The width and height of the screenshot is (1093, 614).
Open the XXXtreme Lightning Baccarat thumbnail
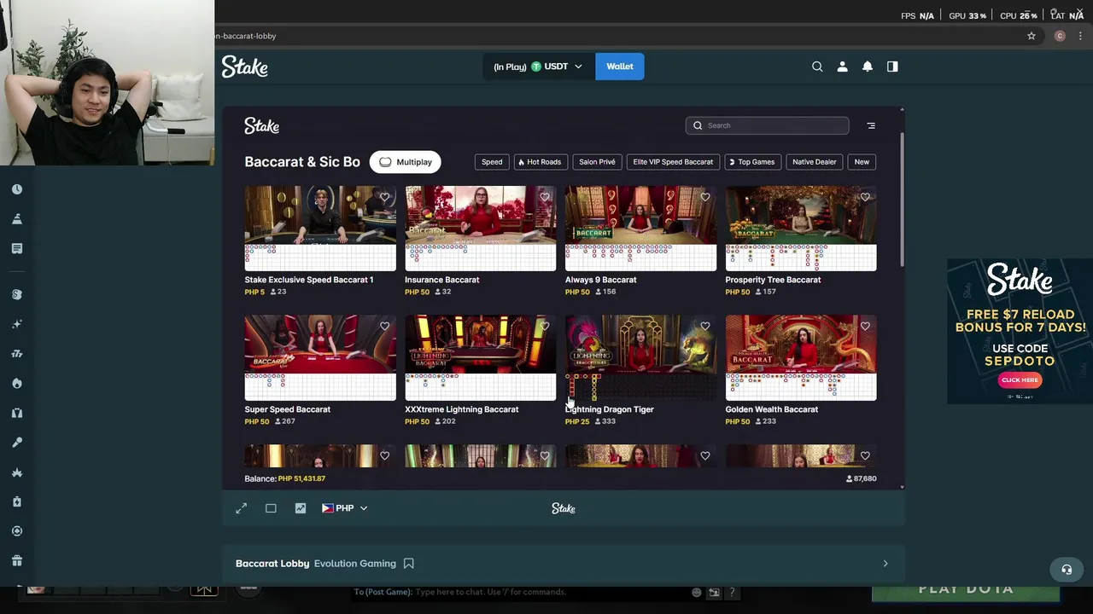click(480, 358)
